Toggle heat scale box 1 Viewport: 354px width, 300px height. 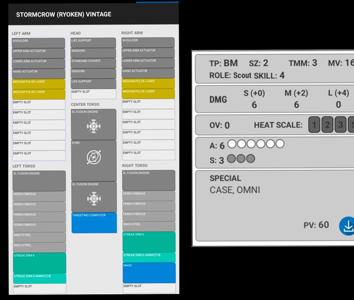314,124
